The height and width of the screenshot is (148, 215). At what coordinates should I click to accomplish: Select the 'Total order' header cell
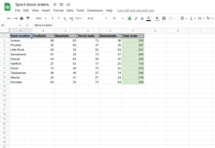point(133,36)
